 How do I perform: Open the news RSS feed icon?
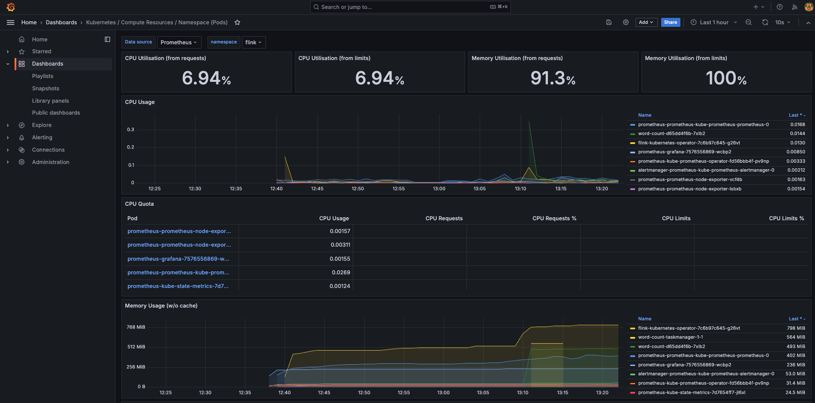click(x=795, y=7)
